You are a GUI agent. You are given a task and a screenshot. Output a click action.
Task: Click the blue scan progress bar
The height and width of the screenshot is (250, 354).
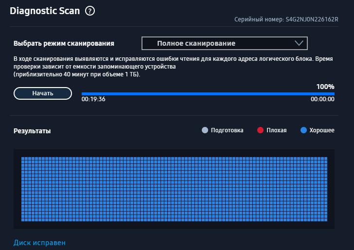[x=208, y=94]
